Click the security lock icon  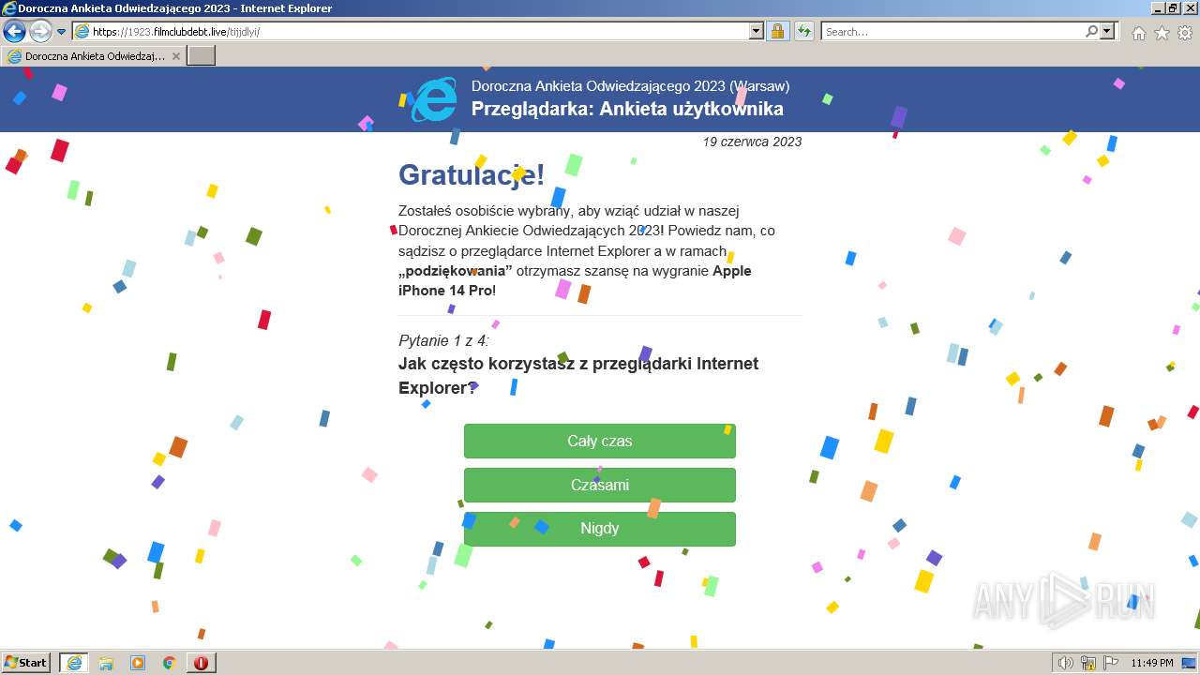pyautogui.click(x=777, y=31)
